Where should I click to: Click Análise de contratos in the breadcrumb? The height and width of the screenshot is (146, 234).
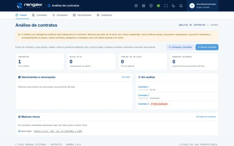(x=192, y=25)
